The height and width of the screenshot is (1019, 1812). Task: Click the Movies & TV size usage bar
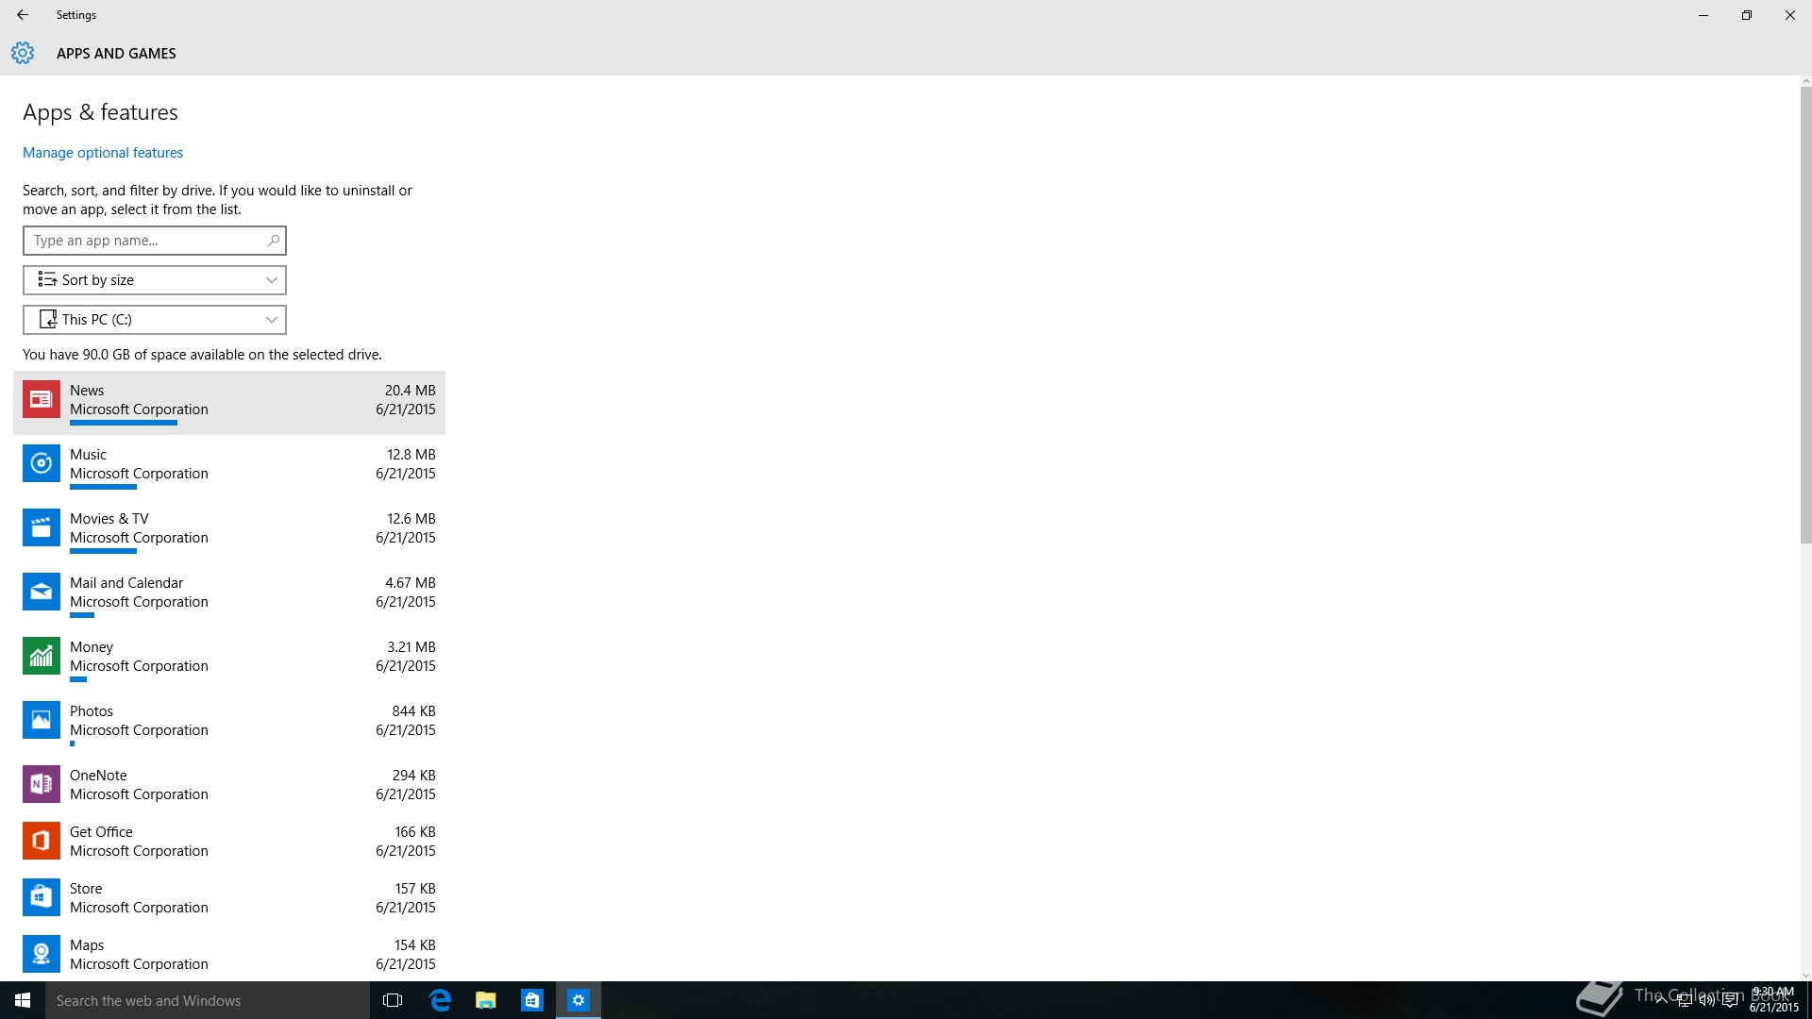click(103, 551)
